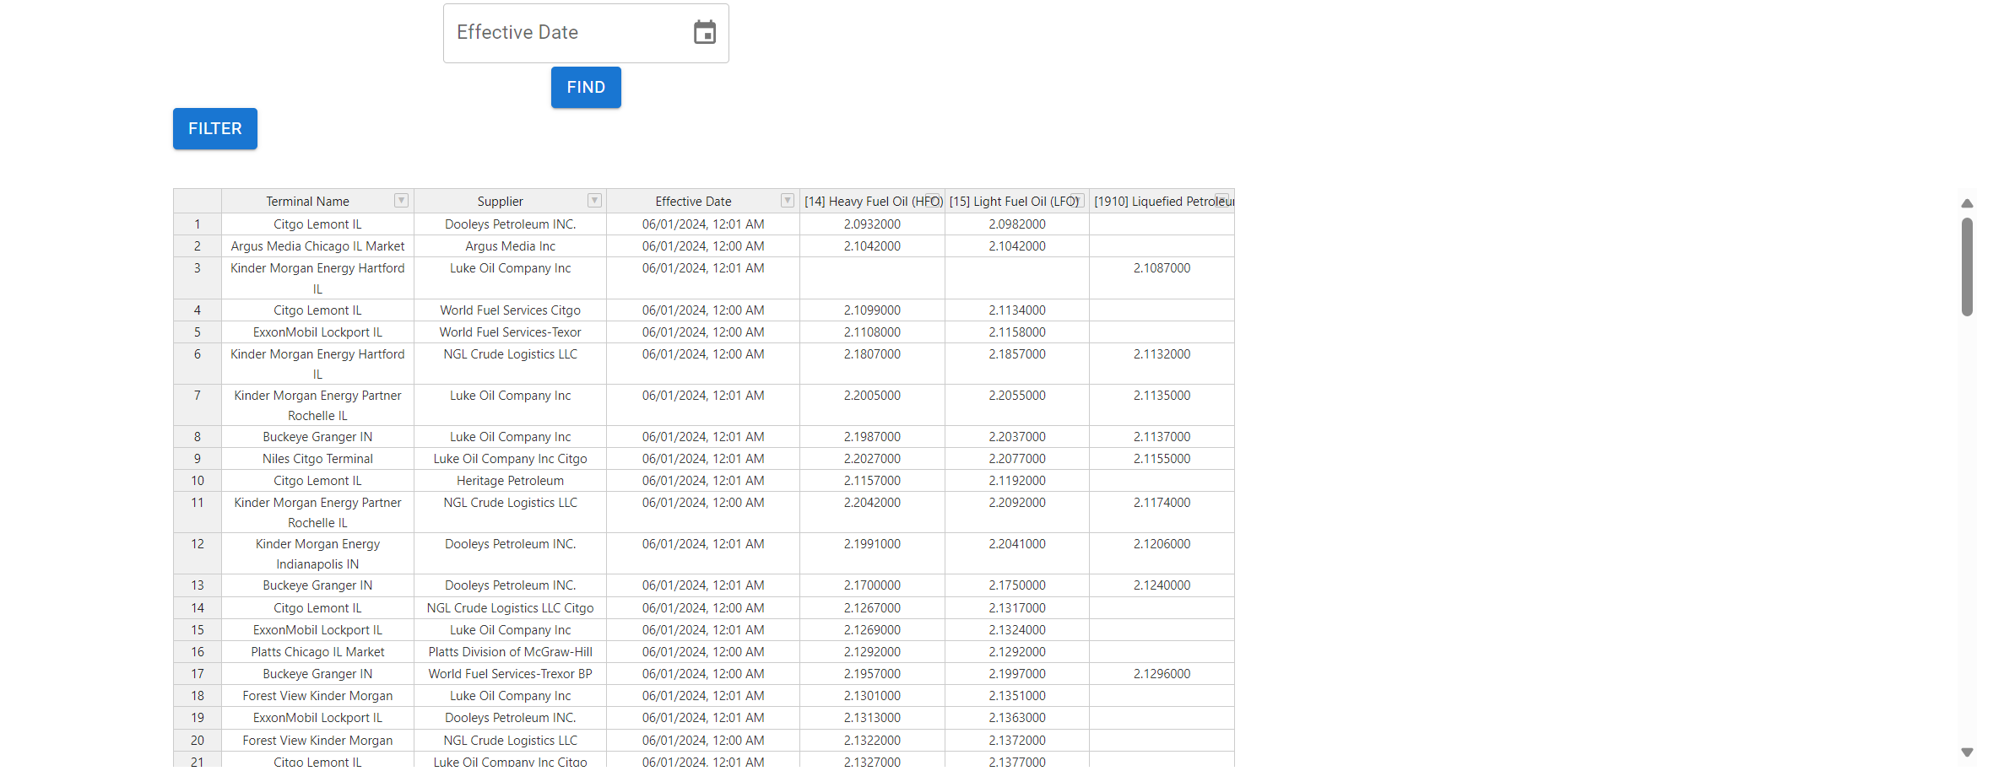
Task: Select row number 12 header
Action: [x=198, y=553]
